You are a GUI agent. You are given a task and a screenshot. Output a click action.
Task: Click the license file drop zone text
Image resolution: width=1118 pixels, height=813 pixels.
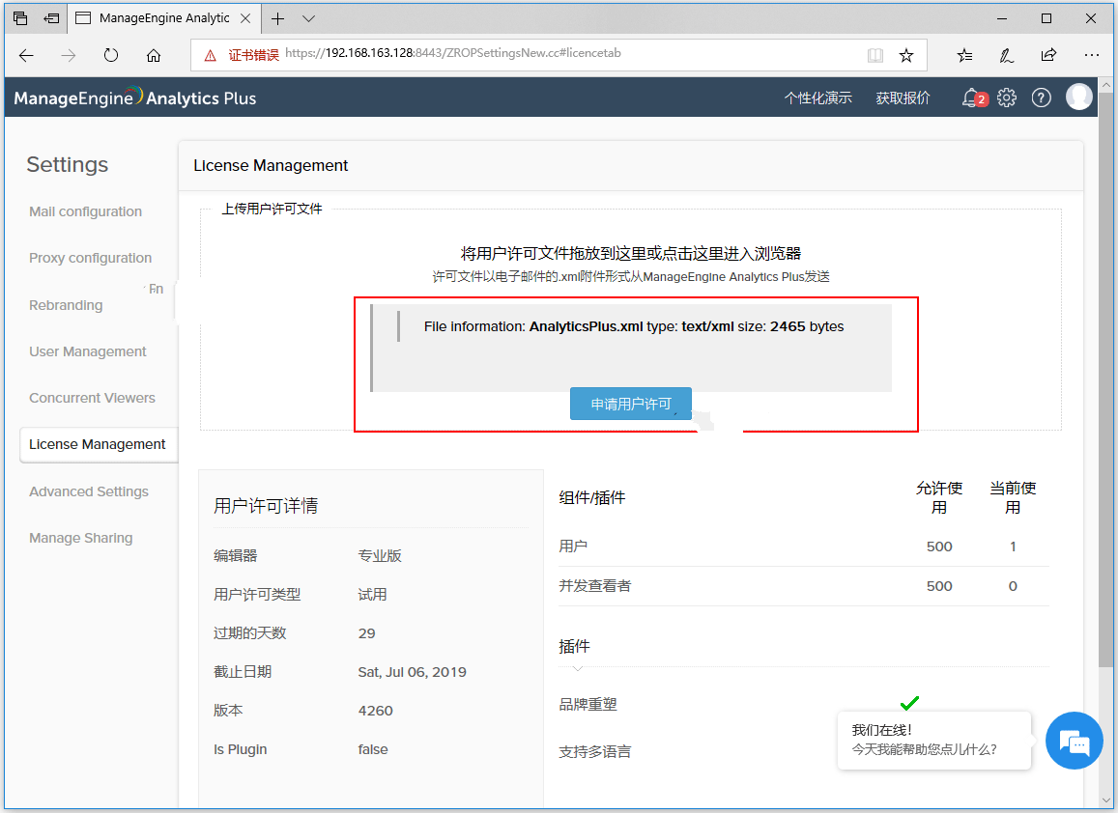[631, 253]
